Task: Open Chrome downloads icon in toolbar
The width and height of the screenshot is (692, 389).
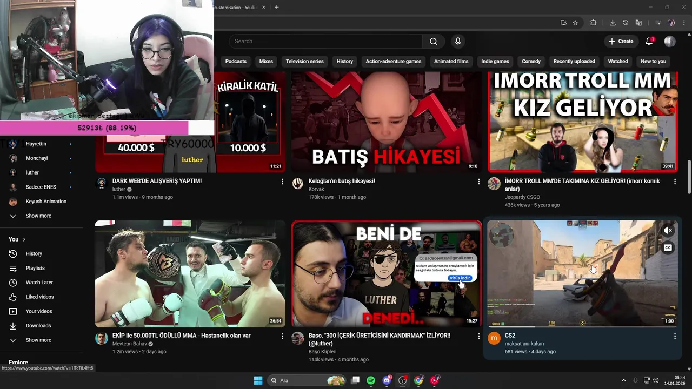Action: point(613,23)
